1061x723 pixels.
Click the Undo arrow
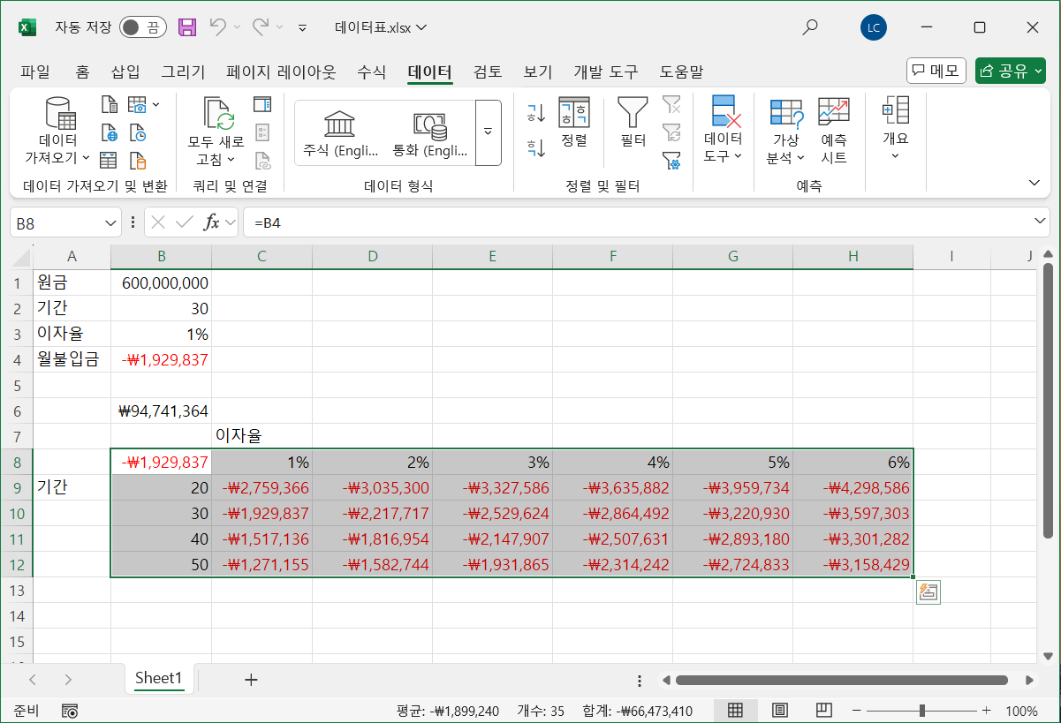click(x=217, y=27)
